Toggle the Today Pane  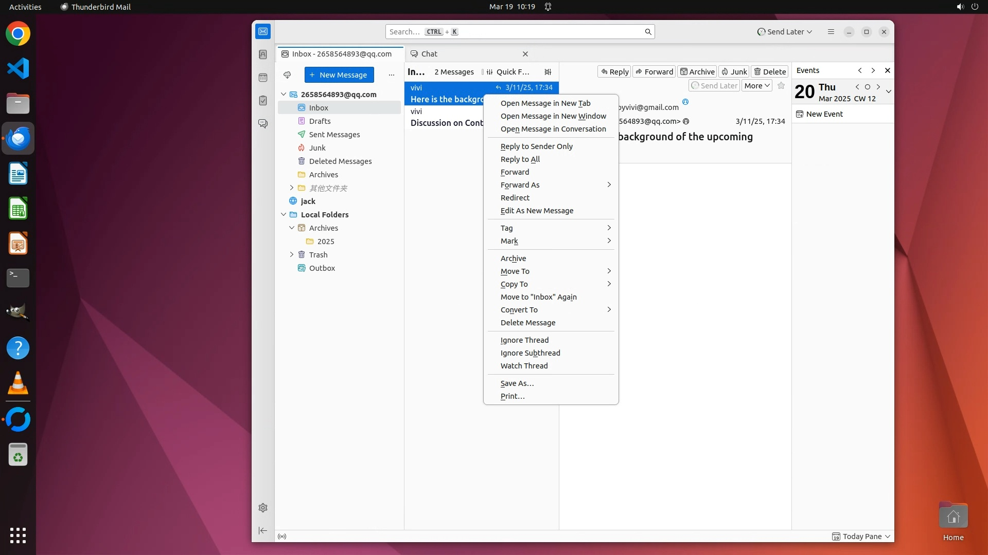tap(861, 536)
